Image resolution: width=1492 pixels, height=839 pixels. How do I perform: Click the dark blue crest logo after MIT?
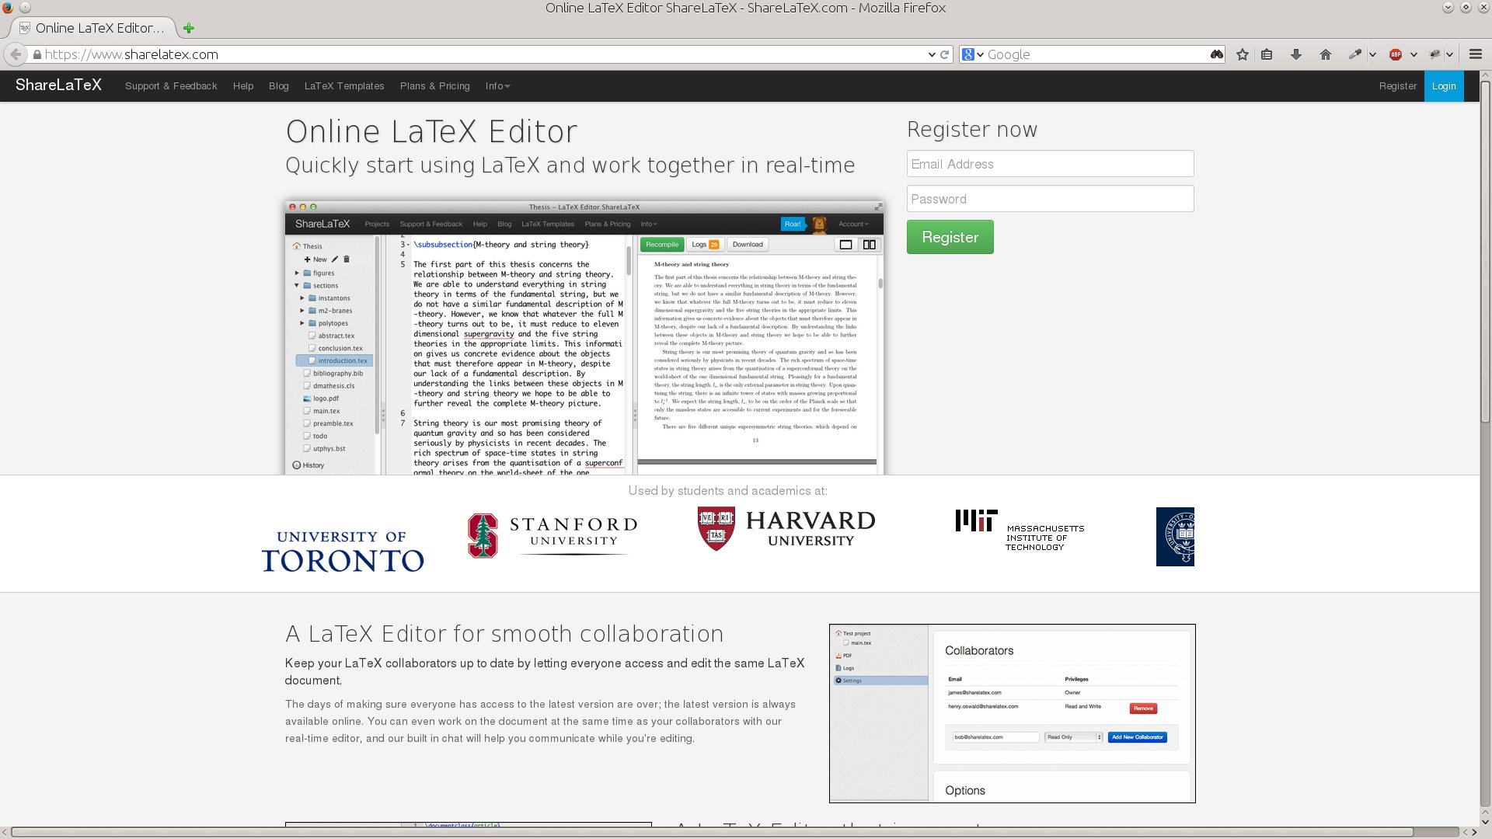[1175, 537]
